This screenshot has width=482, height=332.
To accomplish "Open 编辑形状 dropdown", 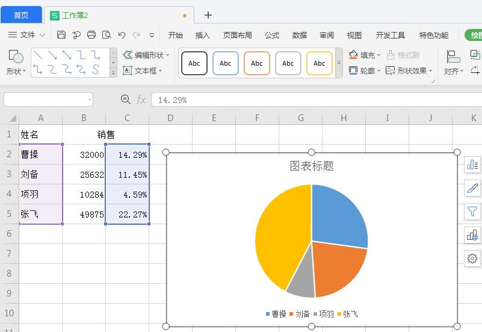I will pyautogui.click(x=146, y=55).
